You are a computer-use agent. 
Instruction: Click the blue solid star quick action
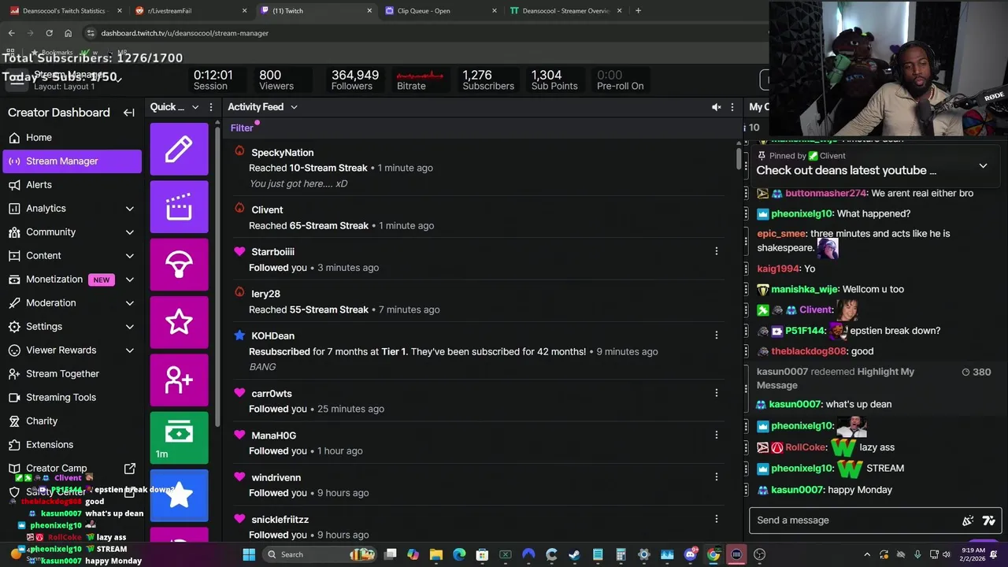pyautogui.click(x=179, y=495)
